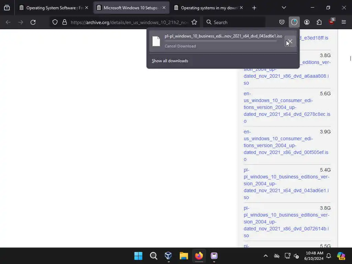Open the pl-pl business editions x86 0d72614b ISO link
352x264 pixels.
coord(286,222)
